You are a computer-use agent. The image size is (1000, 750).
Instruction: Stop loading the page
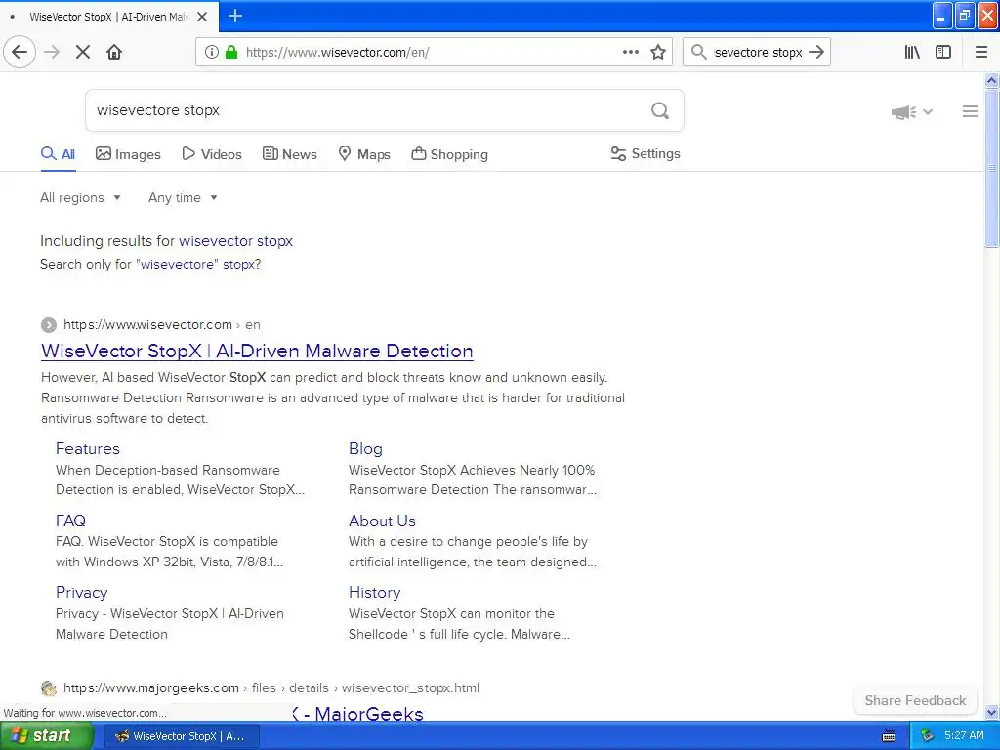click(x=83, y=52)
